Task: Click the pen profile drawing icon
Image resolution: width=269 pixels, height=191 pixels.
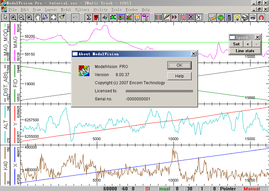Action: tap(166, 18)
